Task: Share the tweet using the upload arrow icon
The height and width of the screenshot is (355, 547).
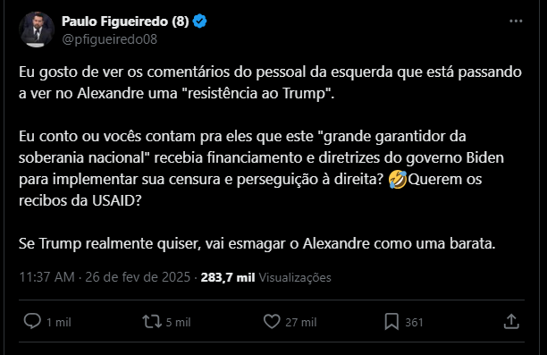Action: 511,321
